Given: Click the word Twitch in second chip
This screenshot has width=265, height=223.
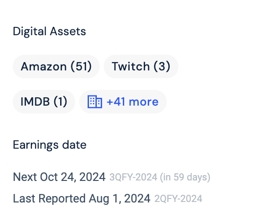Looking at the screenshot, I should coord(131,67).
